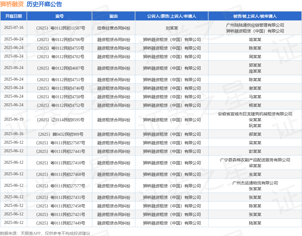
Task: Click the 历史开庭公告 heading
Action: pyautogui.click(x=44, y=4)
